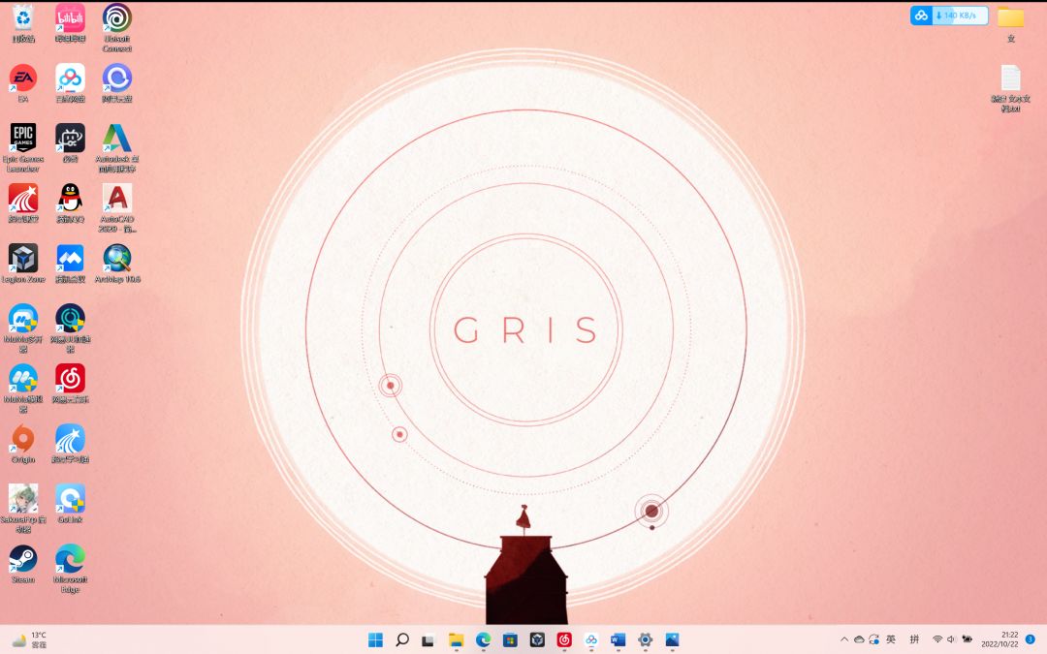Switch to NetEase Cloud Music on taskbar
The height and width of the screenshot is (654, 1047).
pos(564,640)
